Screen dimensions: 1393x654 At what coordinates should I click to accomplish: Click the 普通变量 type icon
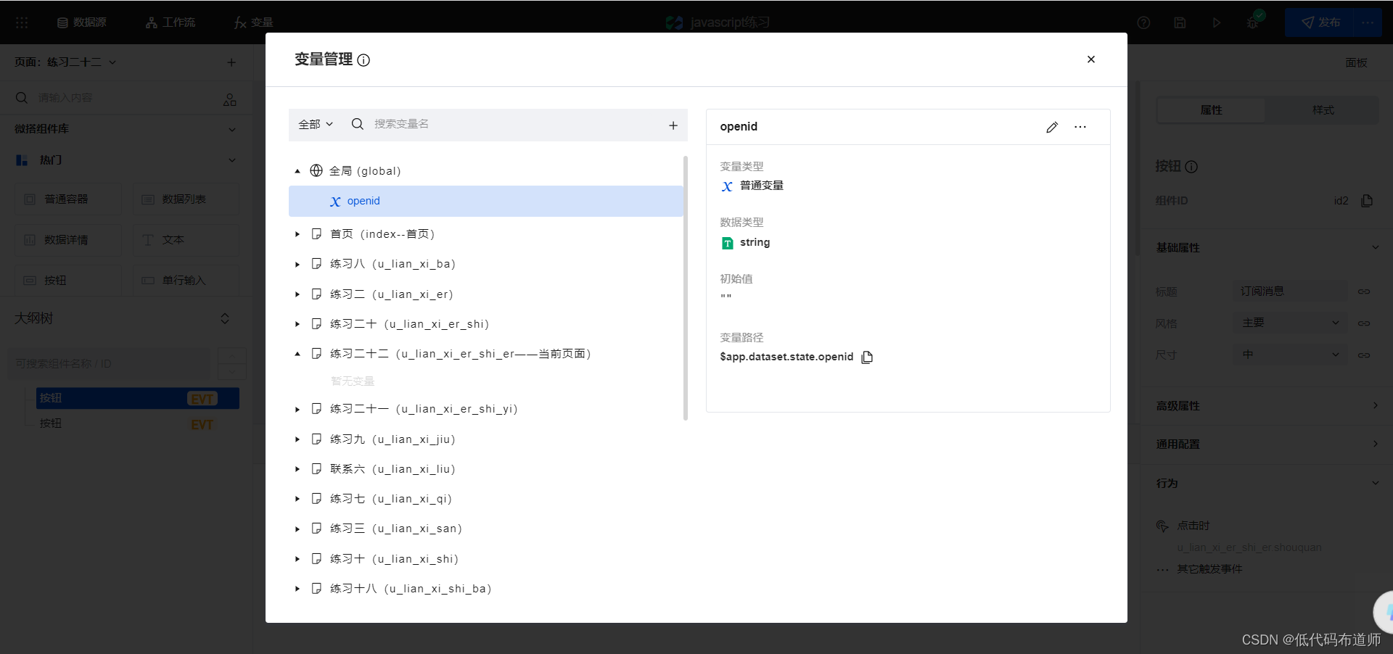(727, 186)
